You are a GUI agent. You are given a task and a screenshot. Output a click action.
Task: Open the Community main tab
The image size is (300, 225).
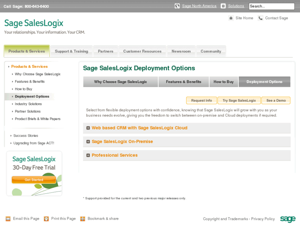pyautogui.click(x=211, y=51)
